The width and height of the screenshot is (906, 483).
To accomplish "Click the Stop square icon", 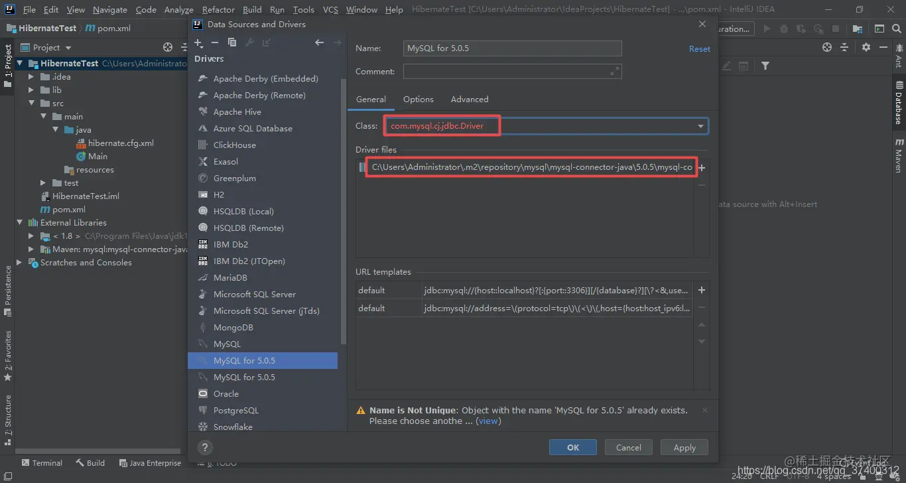I will click(x=836, y=29).
